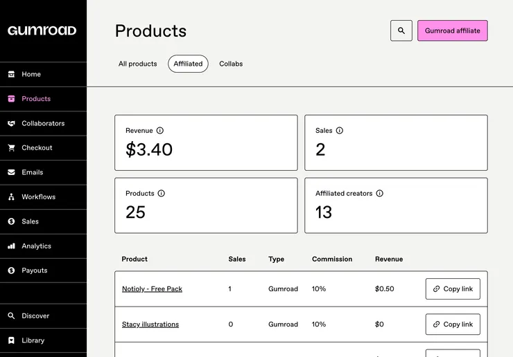513x357 pixels.
Task: Click info icon next to Affiliated creators
Action: tap(379, 194)
